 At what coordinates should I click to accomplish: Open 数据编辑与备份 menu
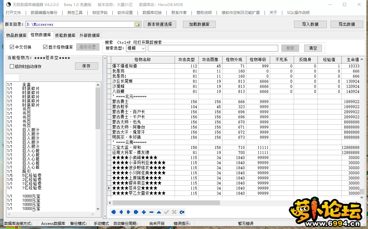click(x=44, y=13)
